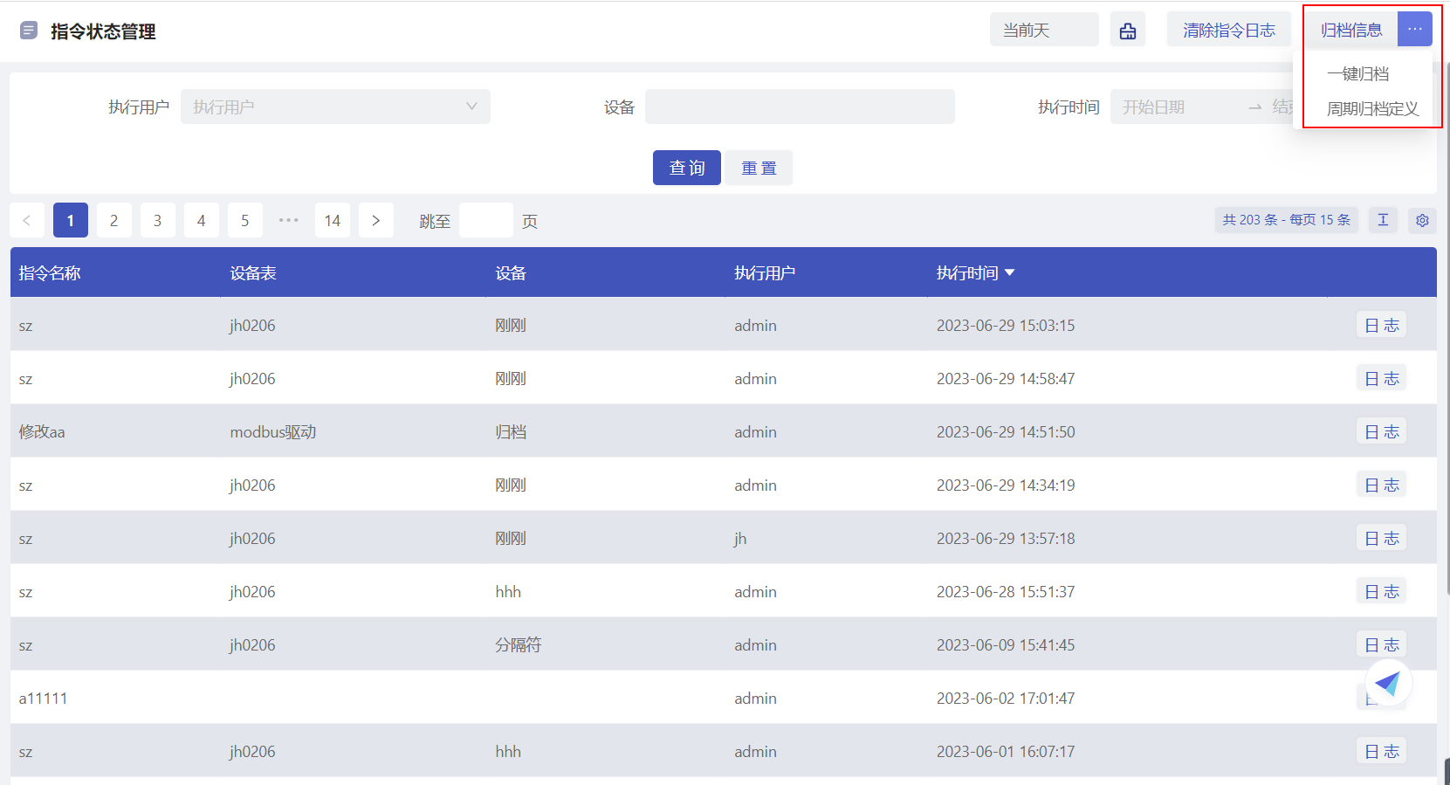The width and height of the screenshot is (1450, 785).
Task: Click the 设备 column header
Action: [511, 272]
